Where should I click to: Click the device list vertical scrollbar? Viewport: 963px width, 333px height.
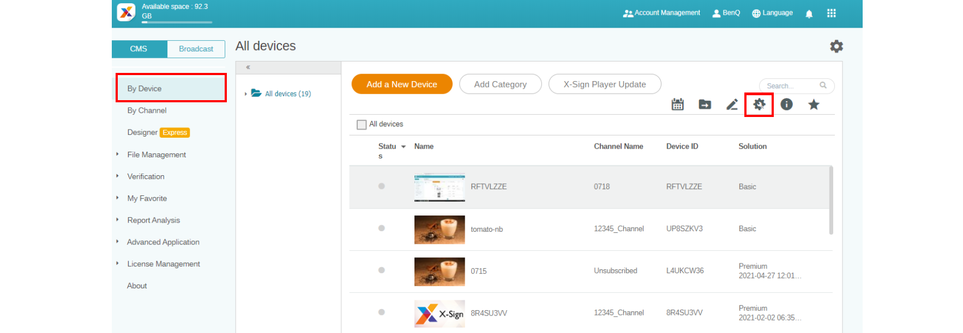pos(831,200)
